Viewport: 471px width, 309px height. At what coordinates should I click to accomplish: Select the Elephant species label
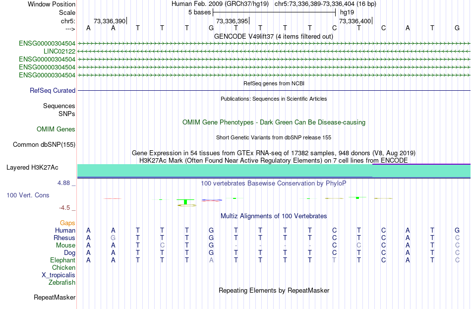coord(62,260)
